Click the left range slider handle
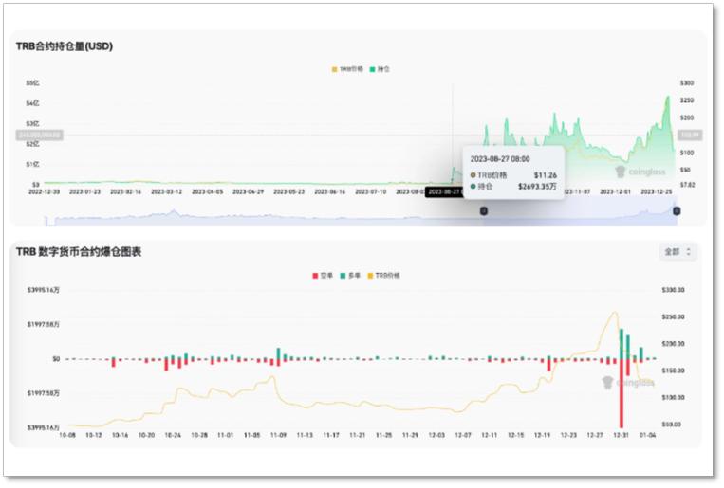Screen dimensions: 724x488 pyautogui.click(x=483, y=210)
